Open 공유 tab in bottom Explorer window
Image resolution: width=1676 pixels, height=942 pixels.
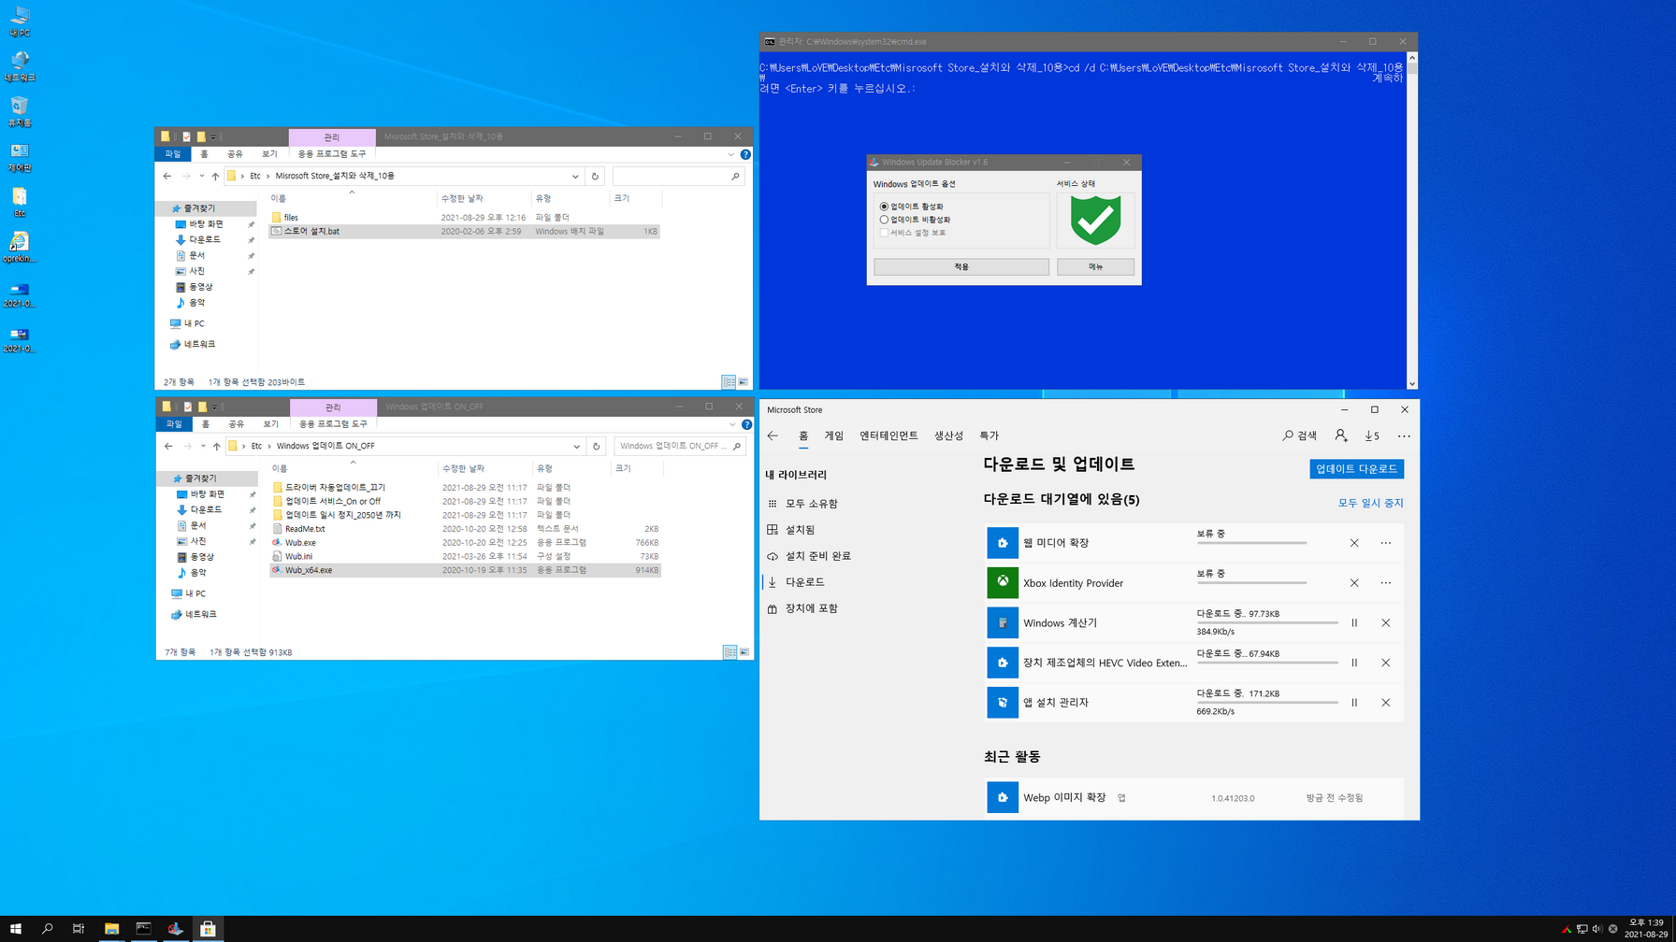[x=237, y=424]
